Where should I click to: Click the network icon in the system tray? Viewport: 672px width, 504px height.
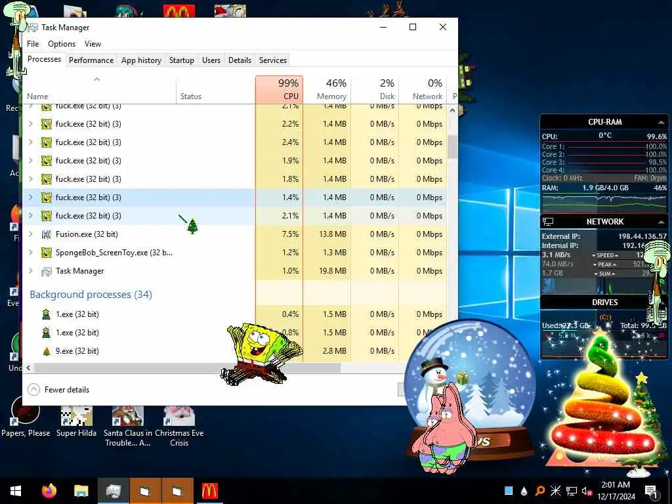tap(572, 491)
